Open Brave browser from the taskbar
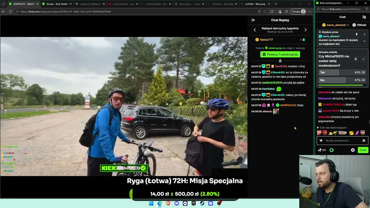The height and width of the screenshot is (208, 370). pyautogui.click(x=168, y=203)
